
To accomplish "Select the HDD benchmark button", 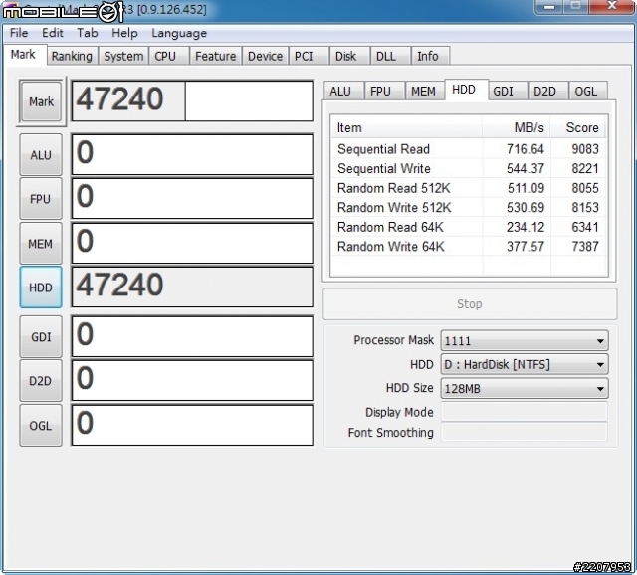I will click(x=41, y=287).
